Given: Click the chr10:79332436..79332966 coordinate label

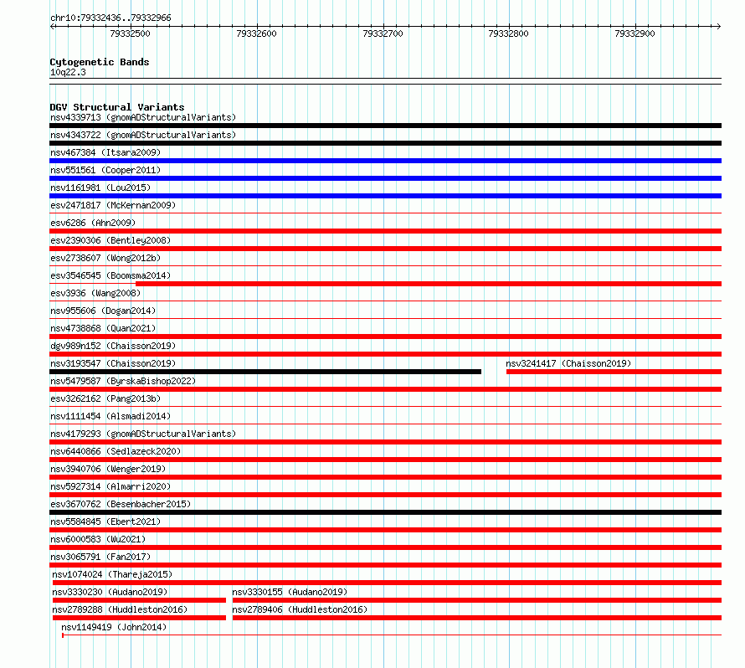Looking at the screenshot, I should click(x=110, y=18).
